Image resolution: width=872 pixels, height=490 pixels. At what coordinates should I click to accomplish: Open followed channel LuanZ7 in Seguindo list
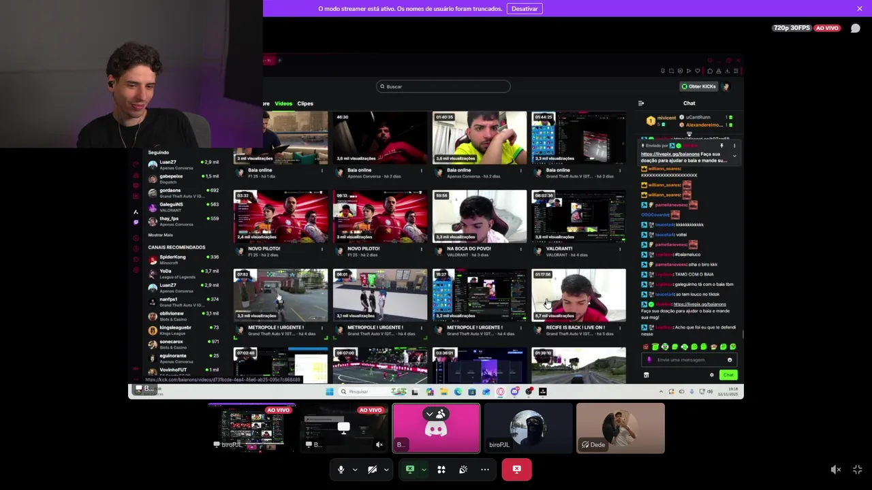coord(184,164)
